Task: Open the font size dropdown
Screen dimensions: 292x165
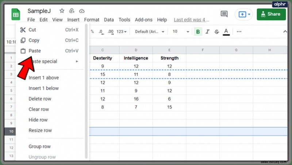Action: [181, 32]
